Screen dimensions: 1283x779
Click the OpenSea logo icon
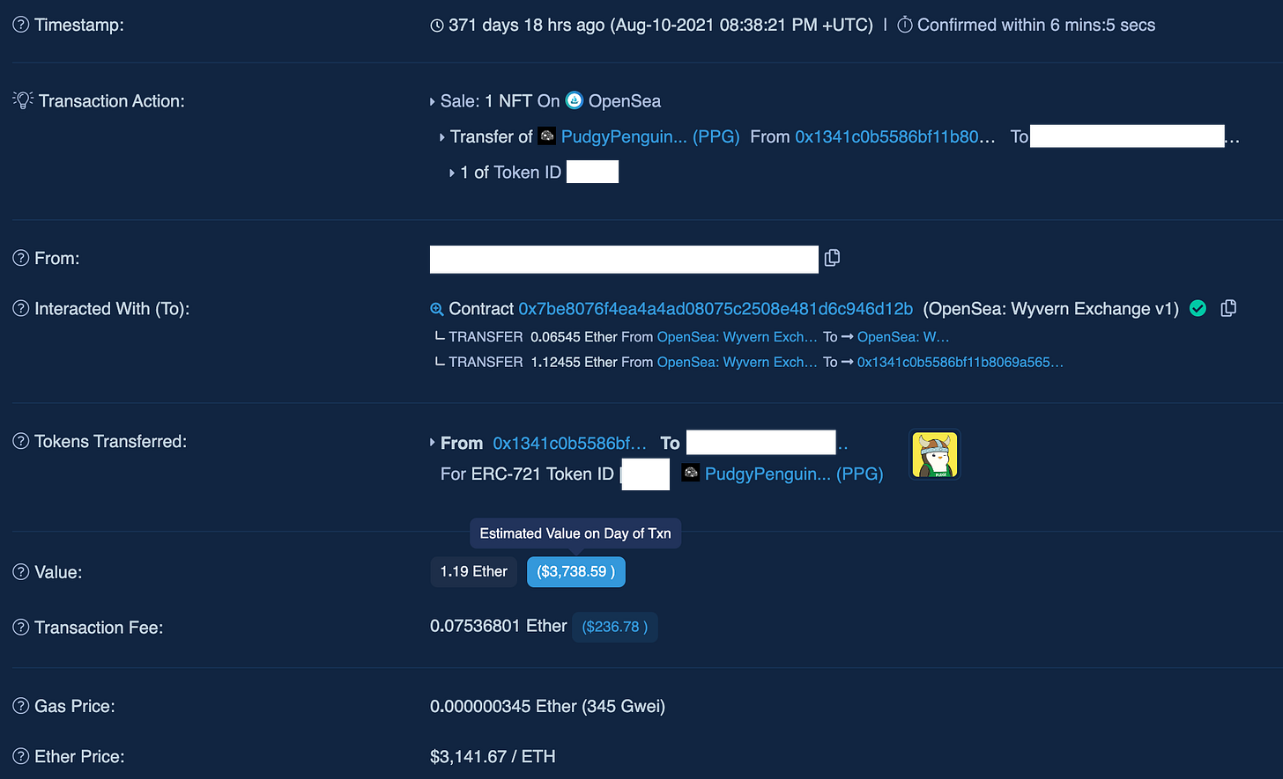[x=575, y=100]
